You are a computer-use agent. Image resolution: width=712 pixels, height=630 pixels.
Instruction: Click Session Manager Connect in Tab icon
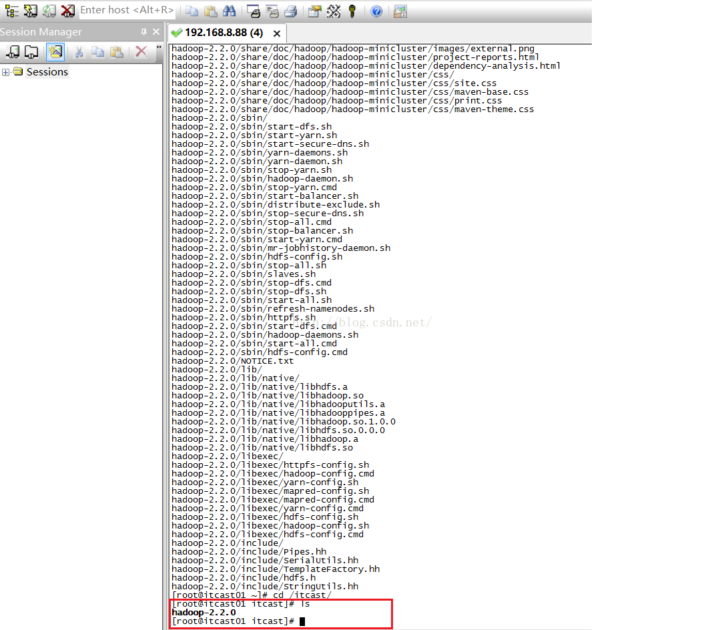[x=31, y=52]
